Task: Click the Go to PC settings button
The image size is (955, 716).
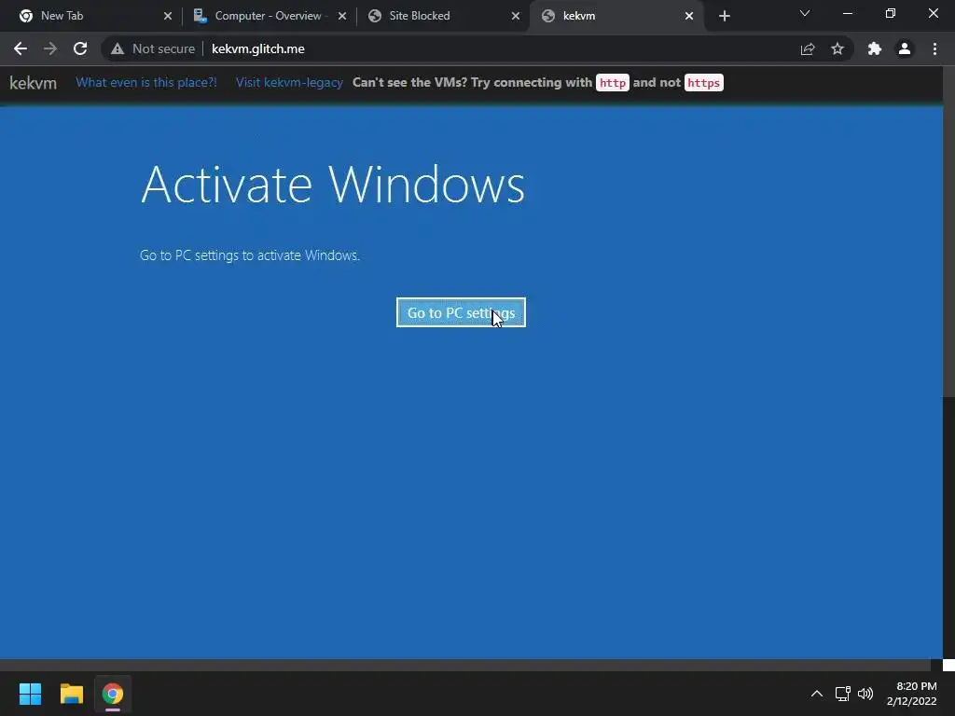Action: click(461, 312)
